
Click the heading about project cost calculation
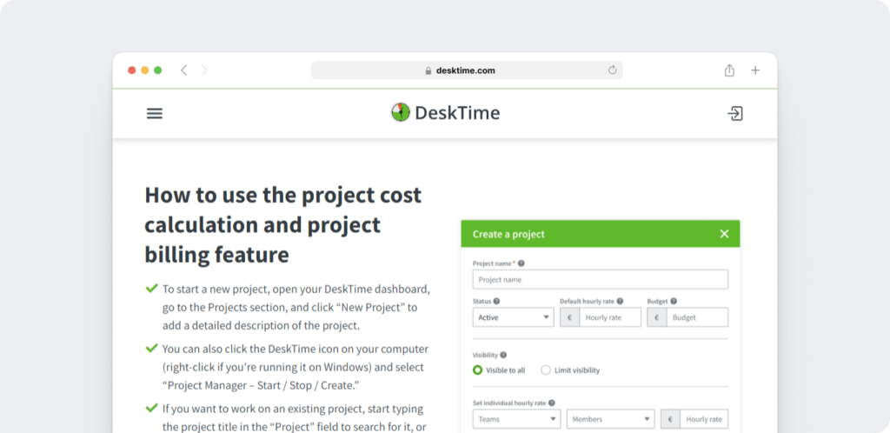click(283, 225)
